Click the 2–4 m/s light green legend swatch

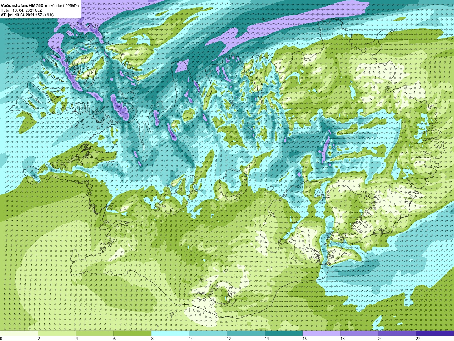57,333
